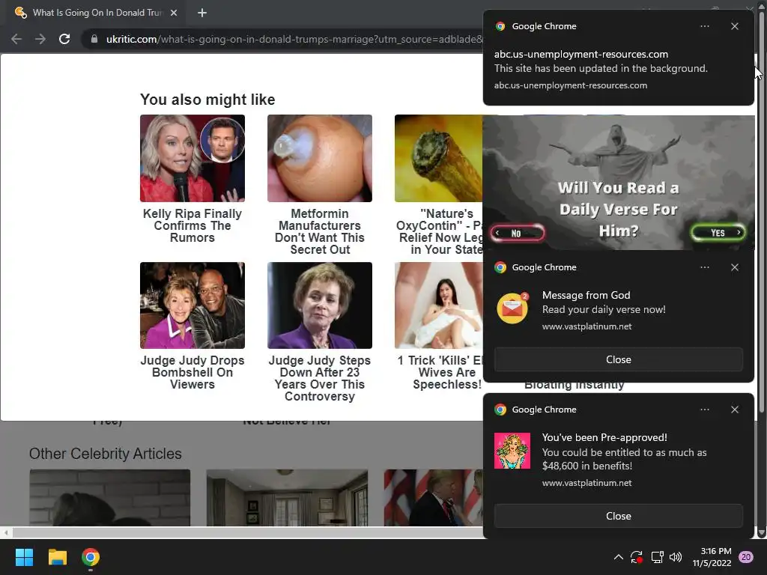Open the notification center badge showing 20
The image size is (767, 575).
click(746, 557)
